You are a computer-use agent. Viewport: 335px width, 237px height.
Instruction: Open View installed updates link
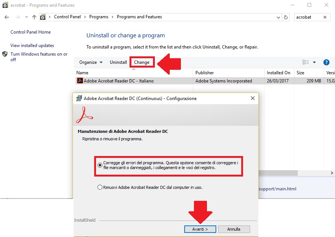click(32, 46)
